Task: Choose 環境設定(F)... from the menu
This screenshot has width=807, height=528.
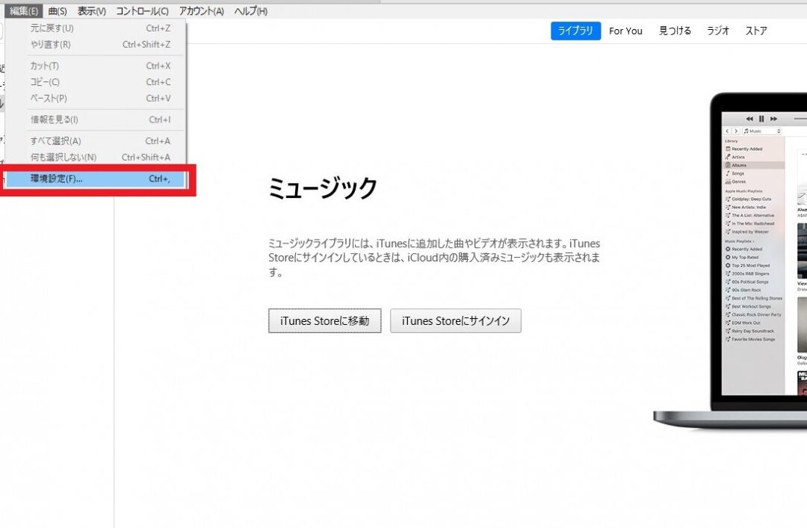Action: click(x=96, y=178)
